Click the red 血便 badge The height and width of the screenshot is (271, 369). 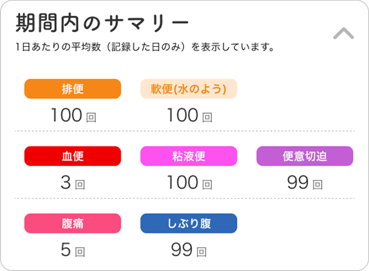tap(73, 156)
